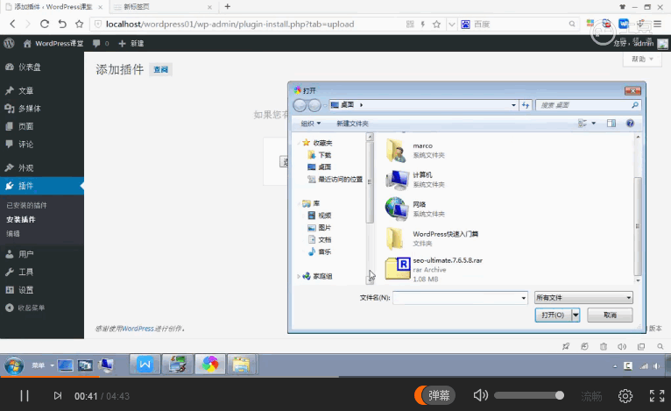Viewport: 671px width, 411px height.
Task: Select seo-ultimate.7.6.5.8.rar file
Action: click(434, 269)
